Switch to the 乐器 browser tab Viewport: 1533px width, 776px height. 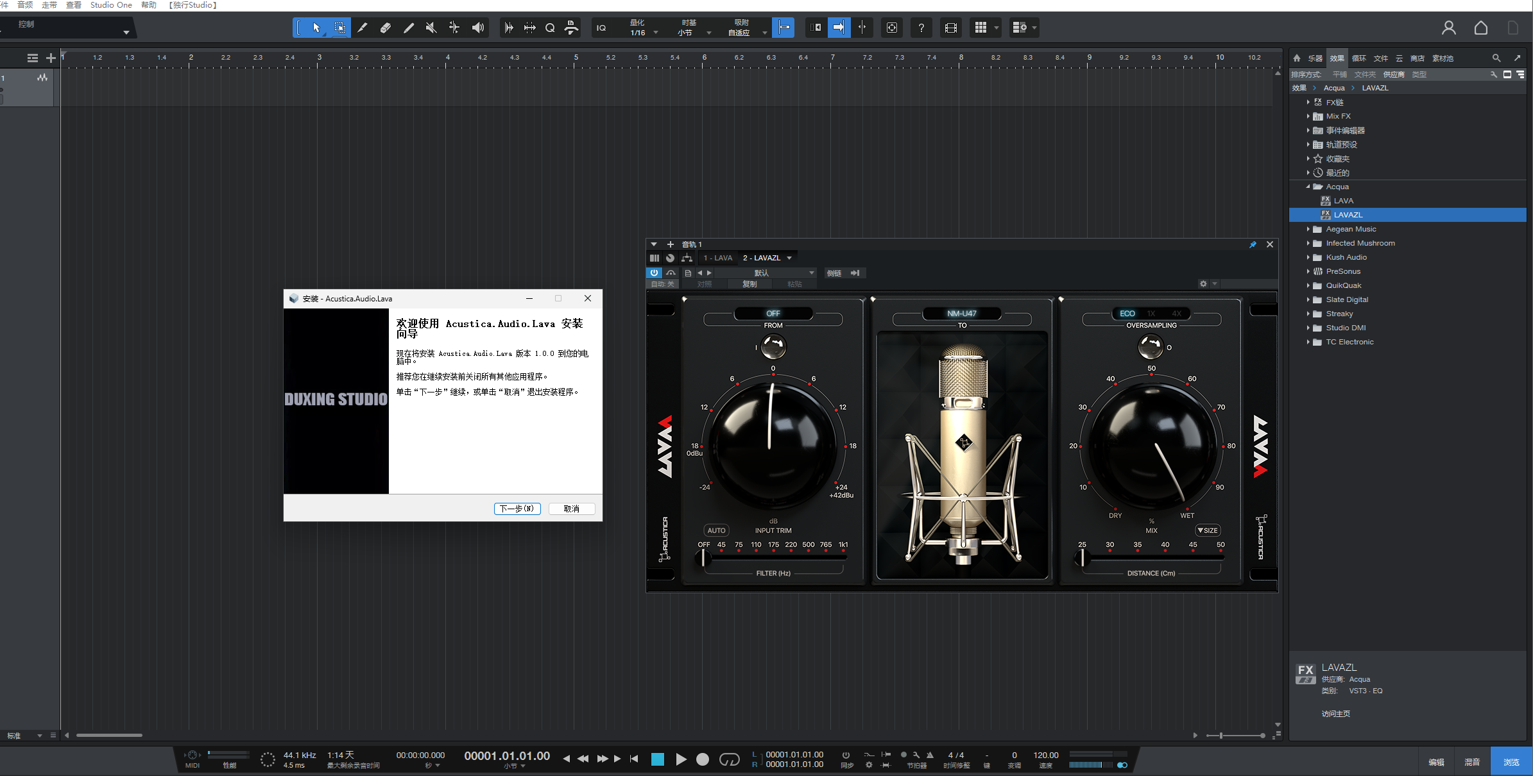(1315, 58)
